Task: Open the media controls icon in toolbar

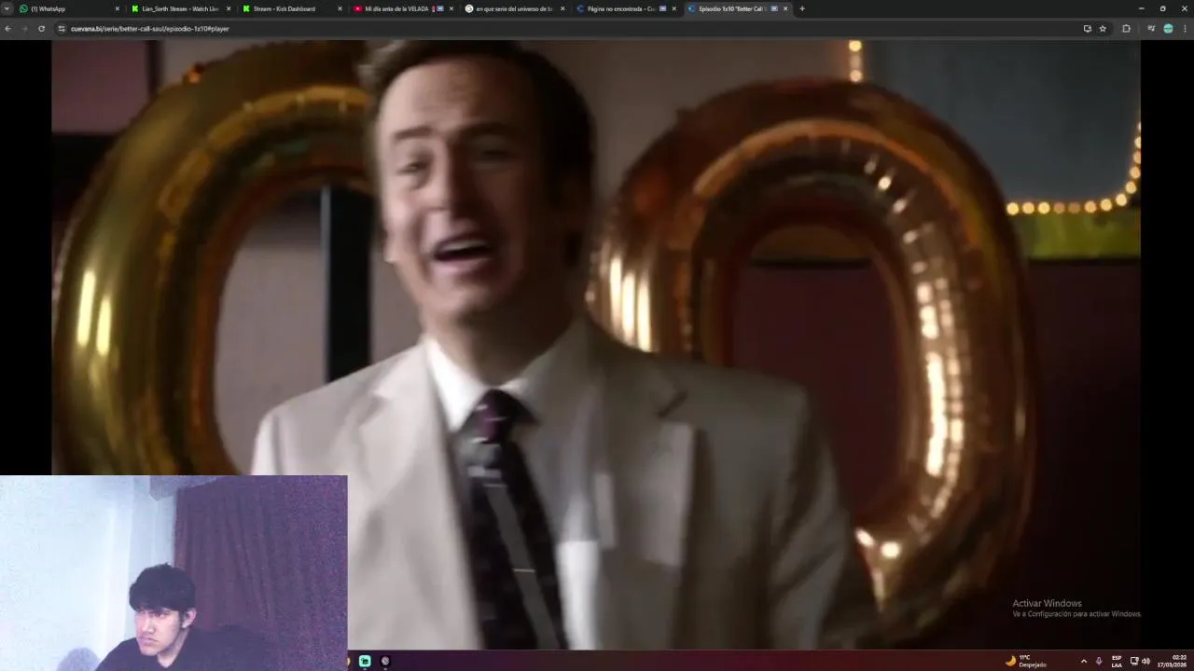Action: 1152,29
